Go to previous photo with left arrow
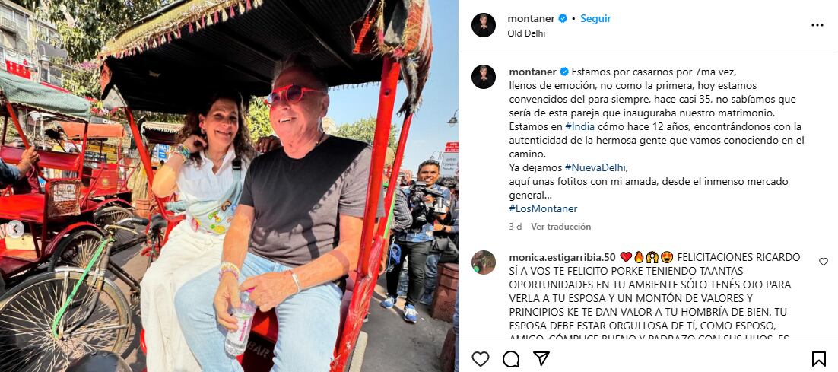Image resolution: width=838 pixels, height=372 pixels. click(x=15, y=229)
